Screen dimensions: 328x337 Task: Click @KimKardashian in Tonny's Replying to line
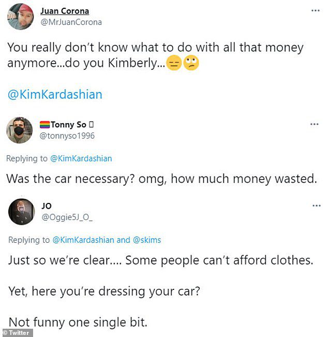coord(81,158)
